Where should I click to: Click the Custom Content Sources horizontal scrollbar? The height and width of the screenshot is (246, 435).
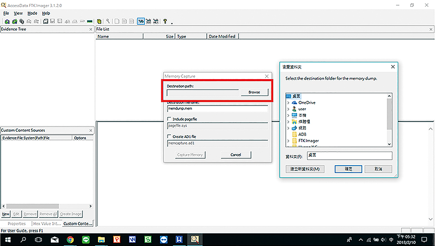(x=33, y=206)
